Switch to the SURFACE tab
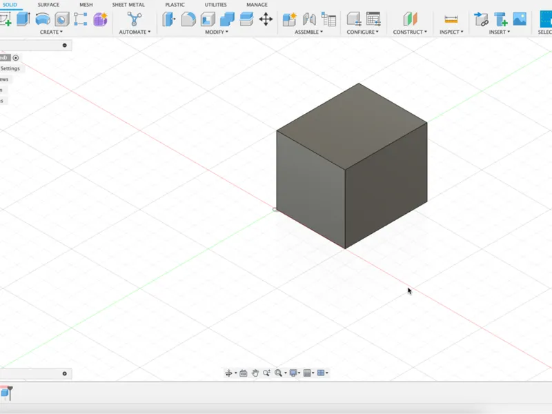The width and height of the screenshot is (552, 414). (x=48, y=5)
